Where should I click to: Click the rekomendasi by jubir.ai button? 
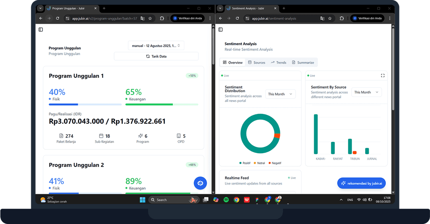coord(362,183)
